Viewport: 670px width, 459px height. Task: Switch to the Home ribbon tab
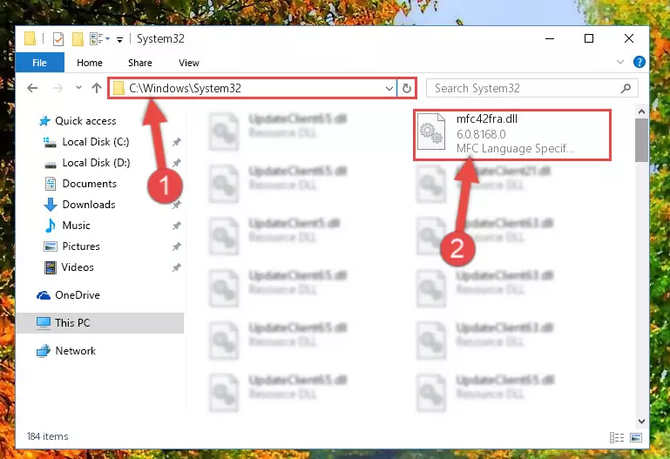click(x=90, y=63)
